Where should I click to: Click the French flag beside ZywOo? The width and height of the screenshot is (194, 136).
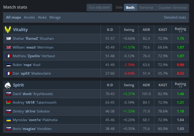click(x=9, y=56)
